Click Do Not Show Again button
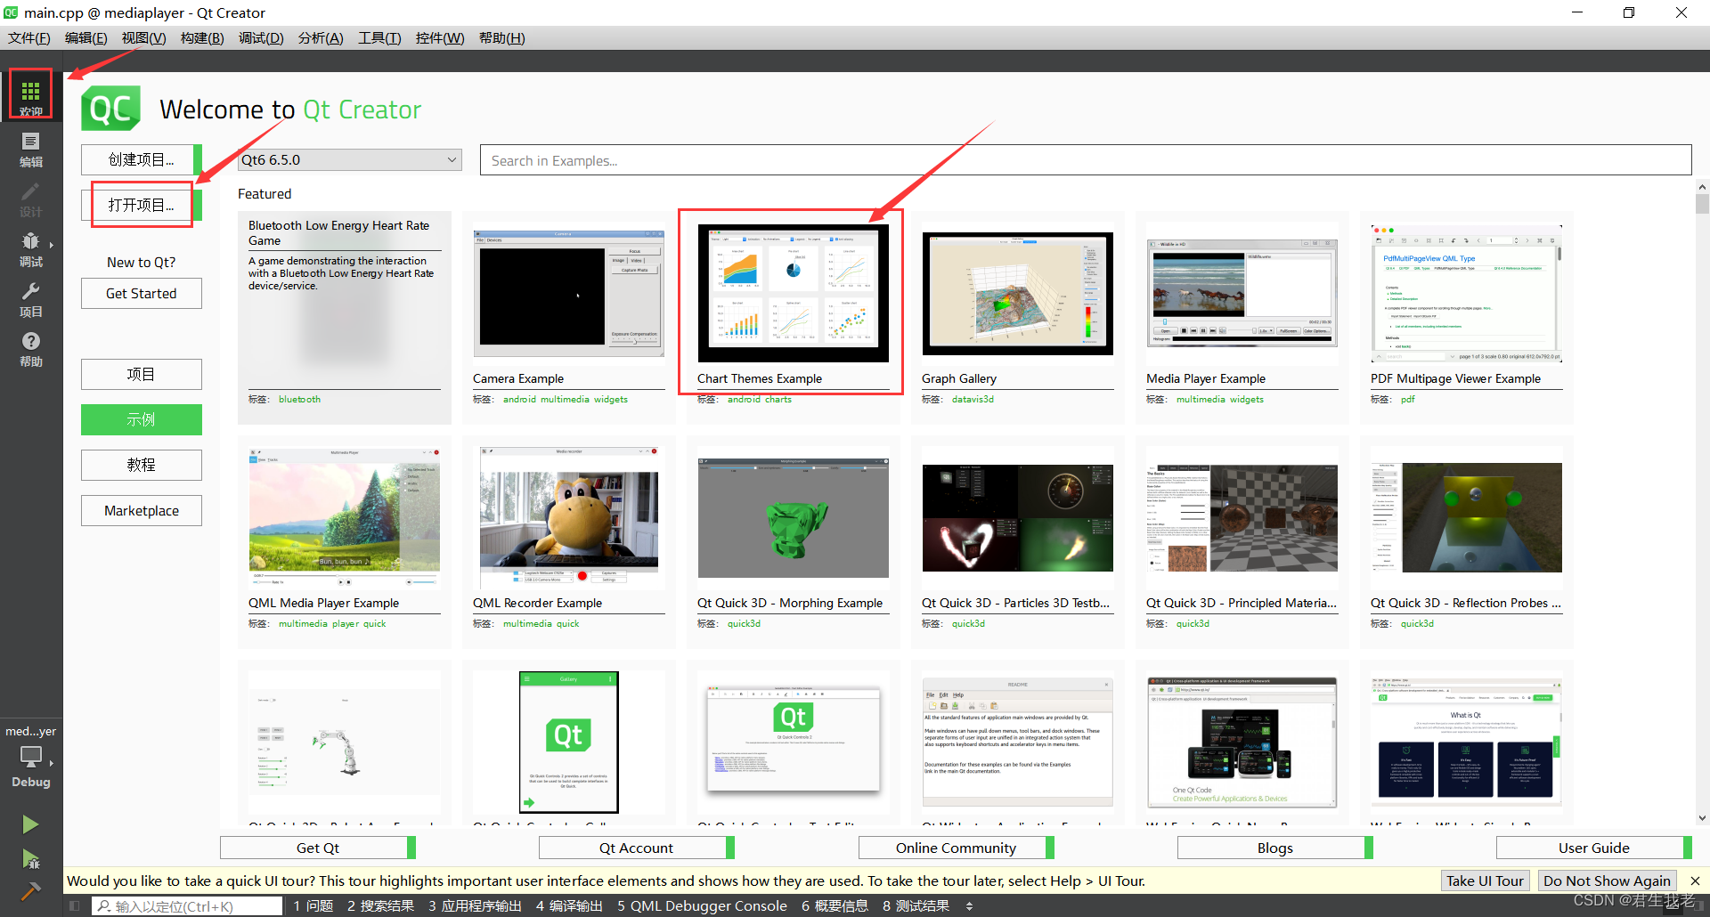The image size is (1710, 917). pyautogui.click(x=1607, y=880)
